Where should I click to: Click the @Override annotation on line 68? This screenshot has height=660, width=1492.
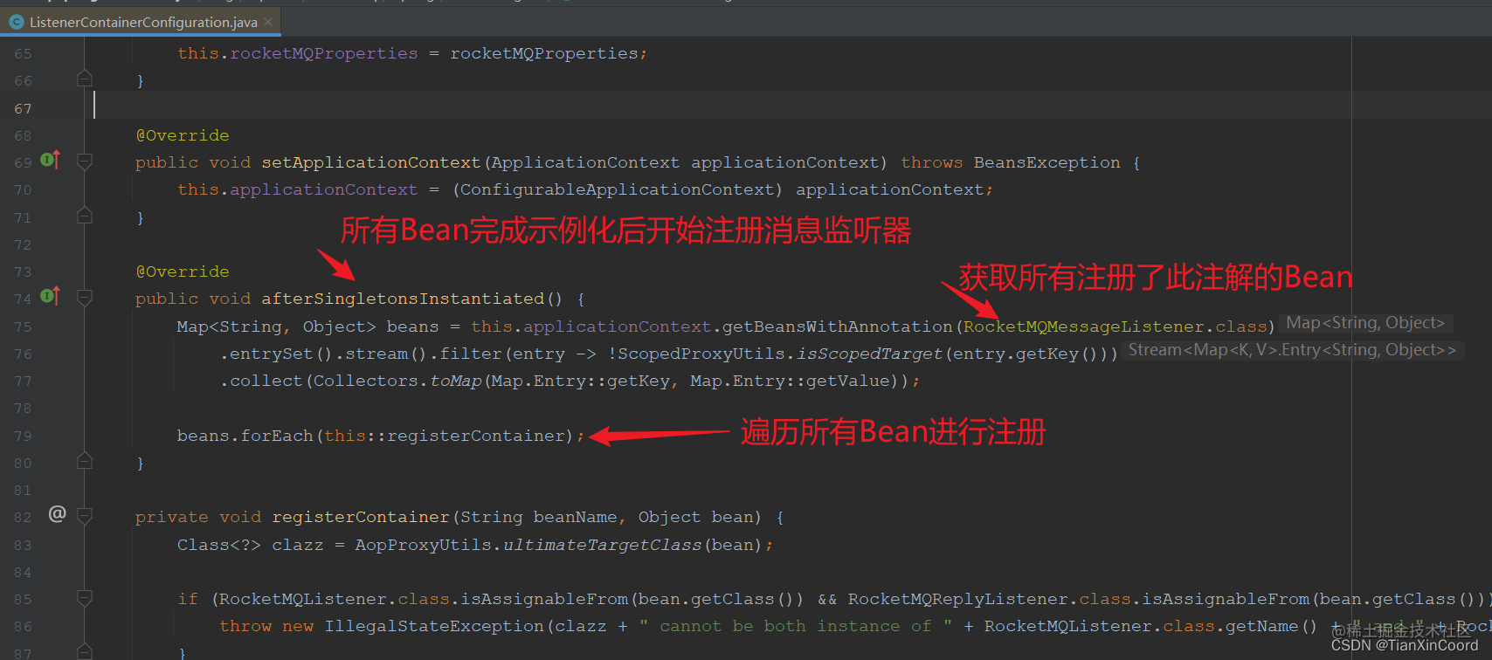pyautogui.click(x=183, y=135)
